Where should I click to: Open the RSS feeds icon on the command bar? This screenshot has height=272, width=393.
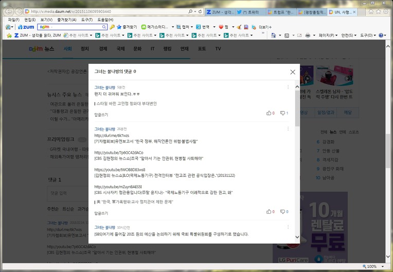pyautogui.click(x=287, y=35)
